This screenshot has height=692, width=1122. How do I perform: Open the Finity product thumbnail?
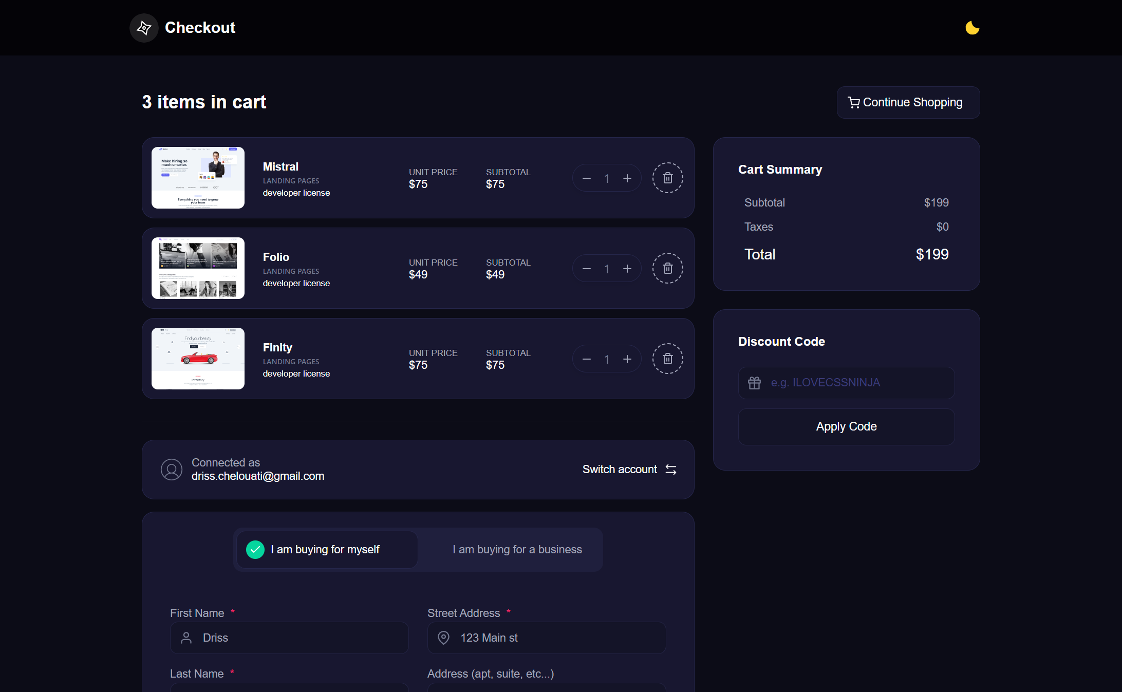pos(198,359)
